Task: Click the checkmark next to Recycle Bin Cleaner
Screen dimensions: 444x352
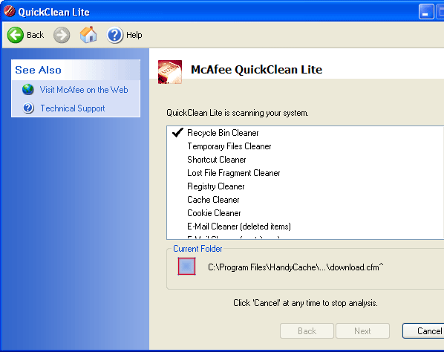Action: click(177, 132)
